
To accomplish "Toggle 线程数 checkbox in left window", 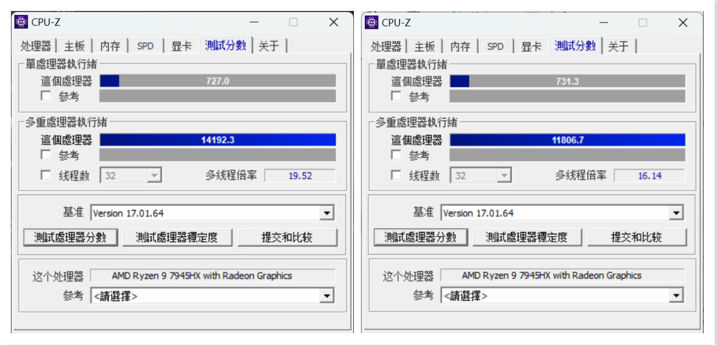I will coord(45,175).
